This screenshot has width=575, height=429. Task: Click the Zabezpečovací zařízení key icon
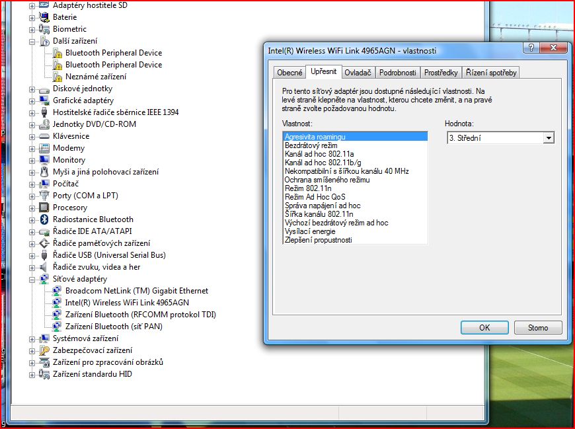pyautogui.click(x=44, y=350)
